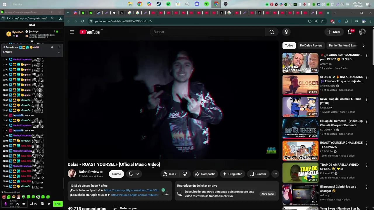The height and width of the screenshot is (210, 374).
Task: Open Chrome zoom magnifier in address bar
Action: tap(316, 21)
